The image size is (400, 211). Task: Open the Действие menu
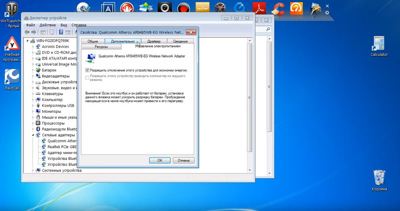48,25
